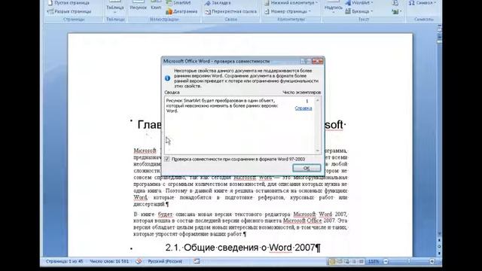
Task: Click the previous page browse button
Action: (x=439, y=240)
